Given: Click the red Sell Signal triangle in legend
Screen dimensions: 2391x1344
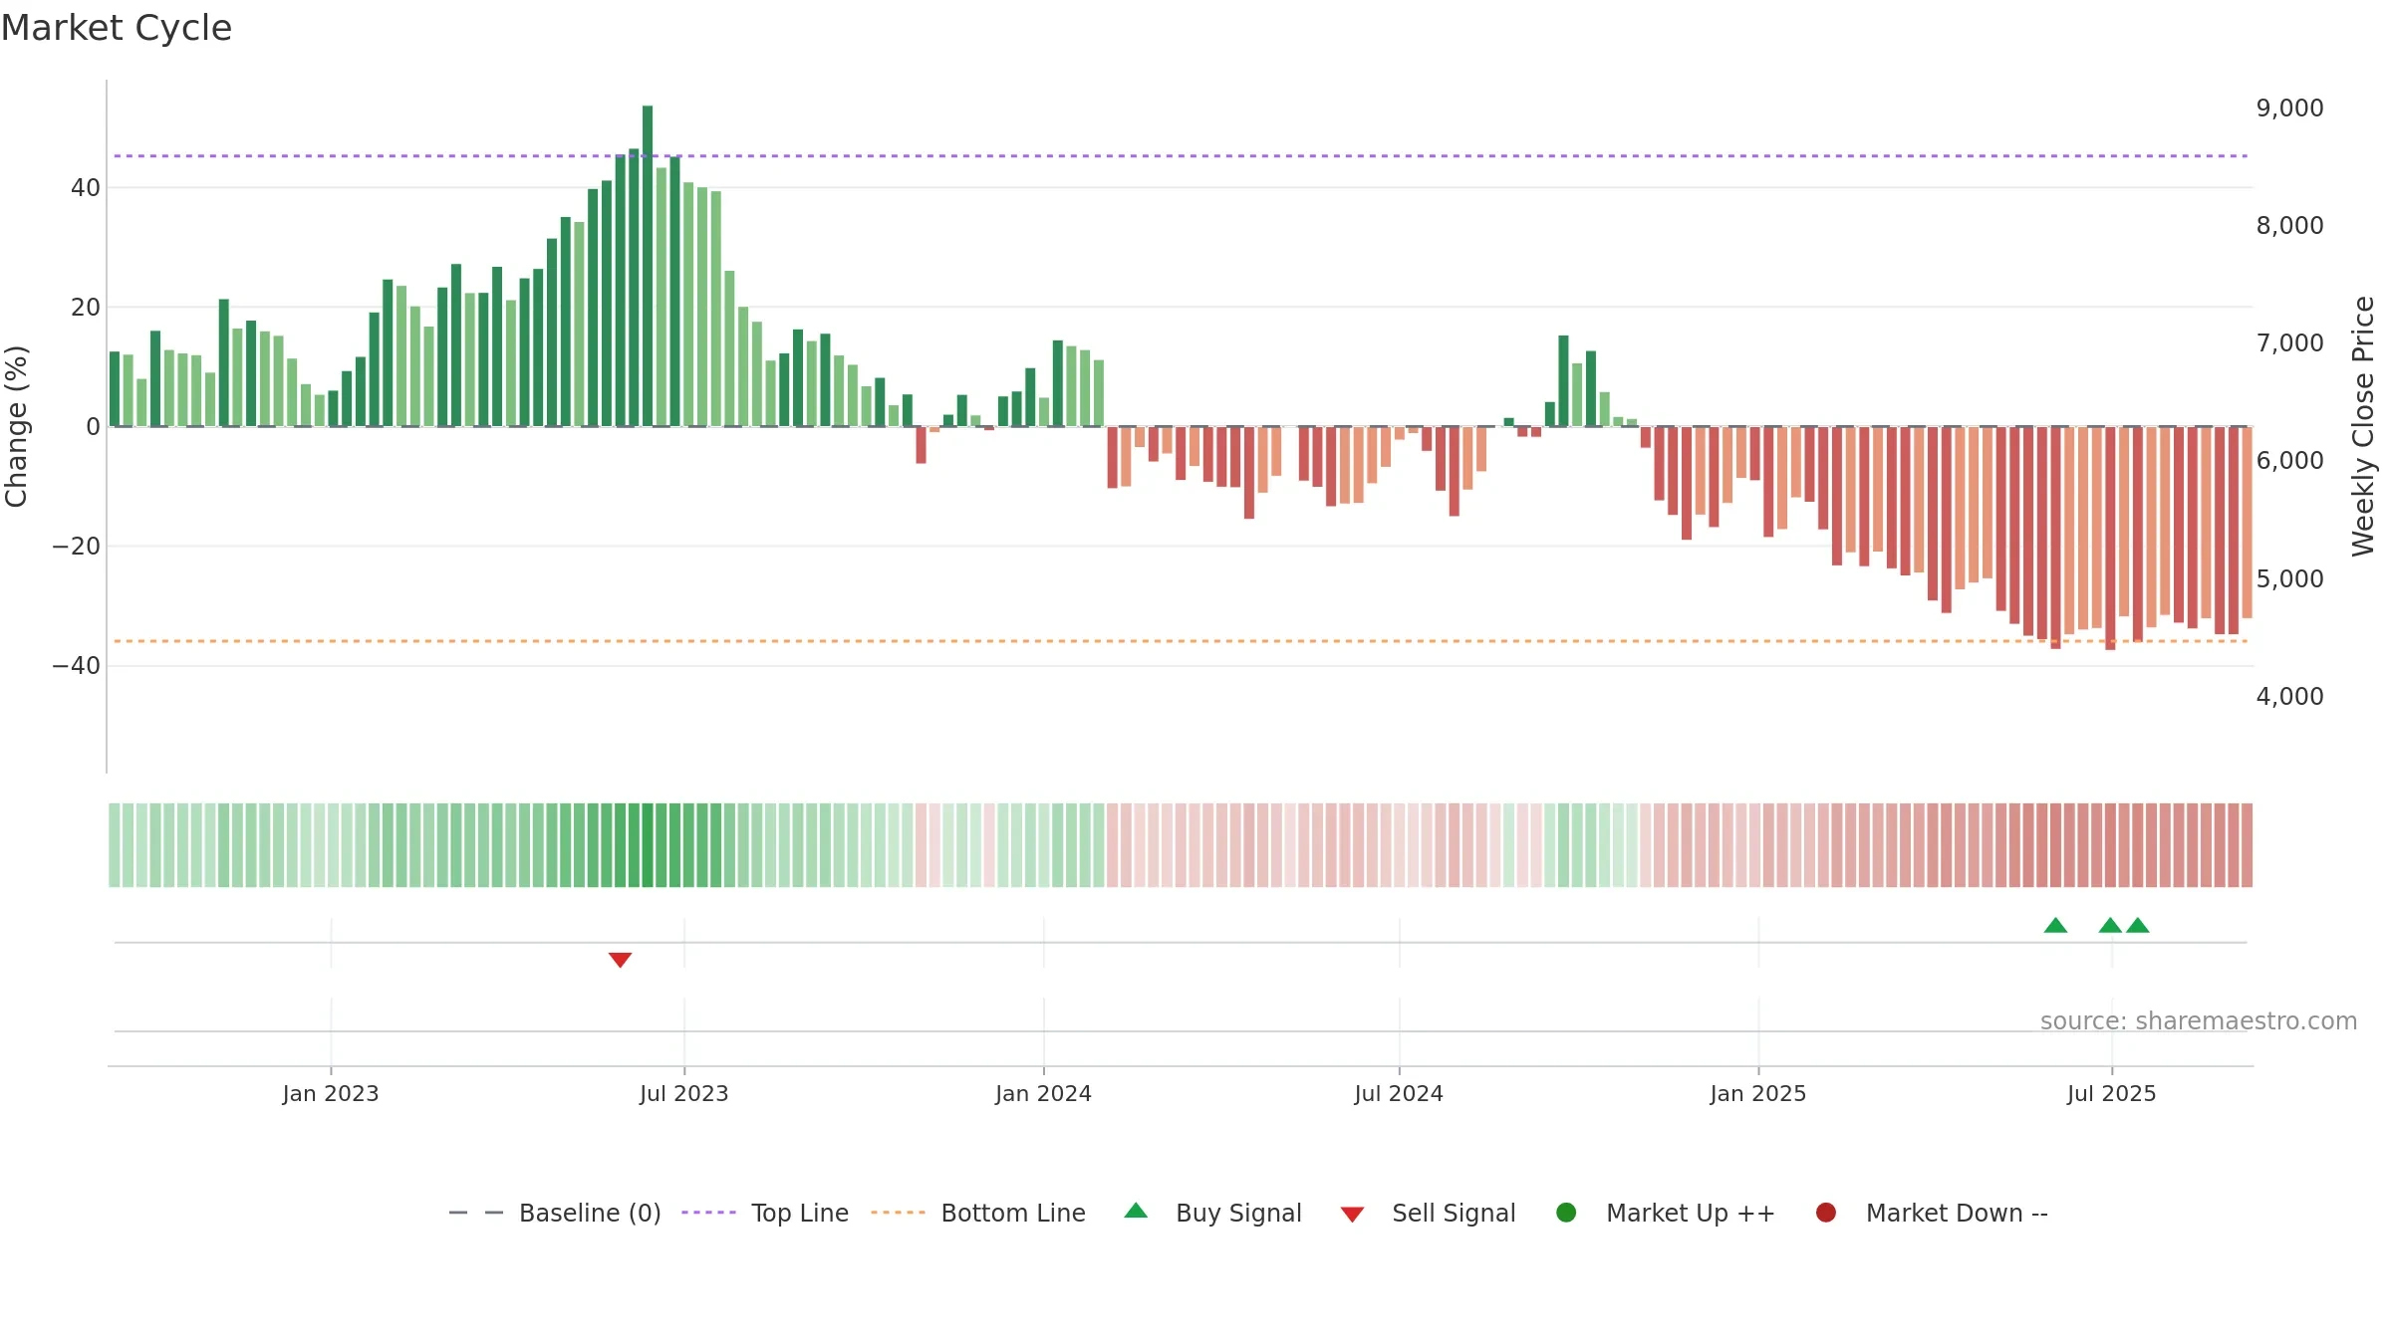Looking at the screenshot, I should [1352, 1215].
